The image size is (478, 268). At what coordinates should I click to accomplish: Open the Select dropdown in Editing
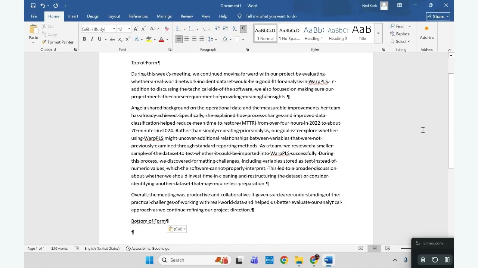400,41
